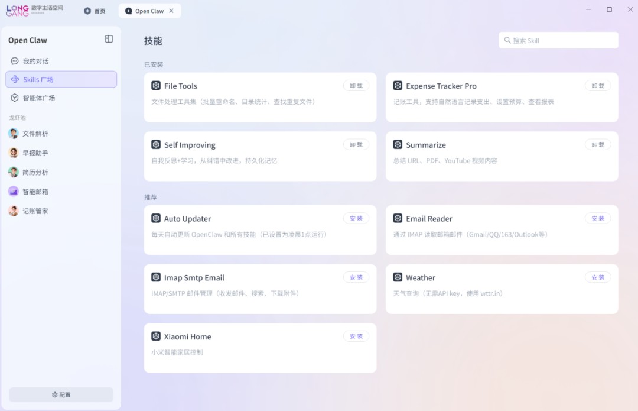Click the Weather skill icon

tap(398, 277)
